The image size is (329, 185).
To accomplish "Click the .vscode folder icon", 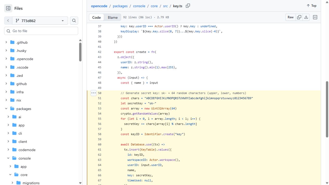I will [x=12, y=67].
